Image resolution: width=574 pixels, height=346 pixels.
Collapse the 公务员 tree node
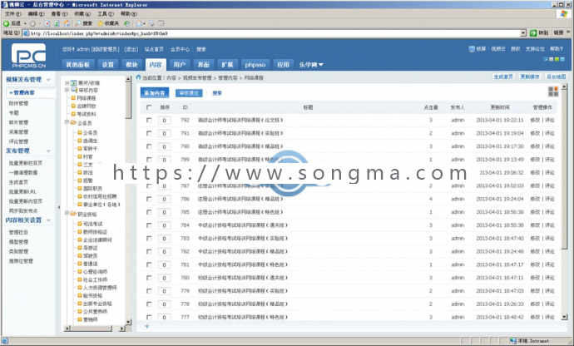pyautogui.click(x=67, y=122)
